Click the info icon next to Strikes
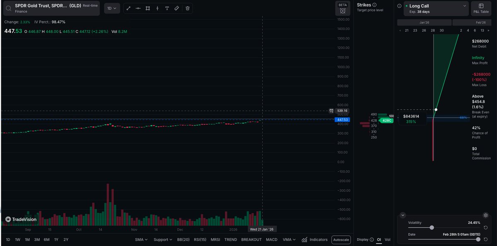497x246 pixels. coord(374,5)
